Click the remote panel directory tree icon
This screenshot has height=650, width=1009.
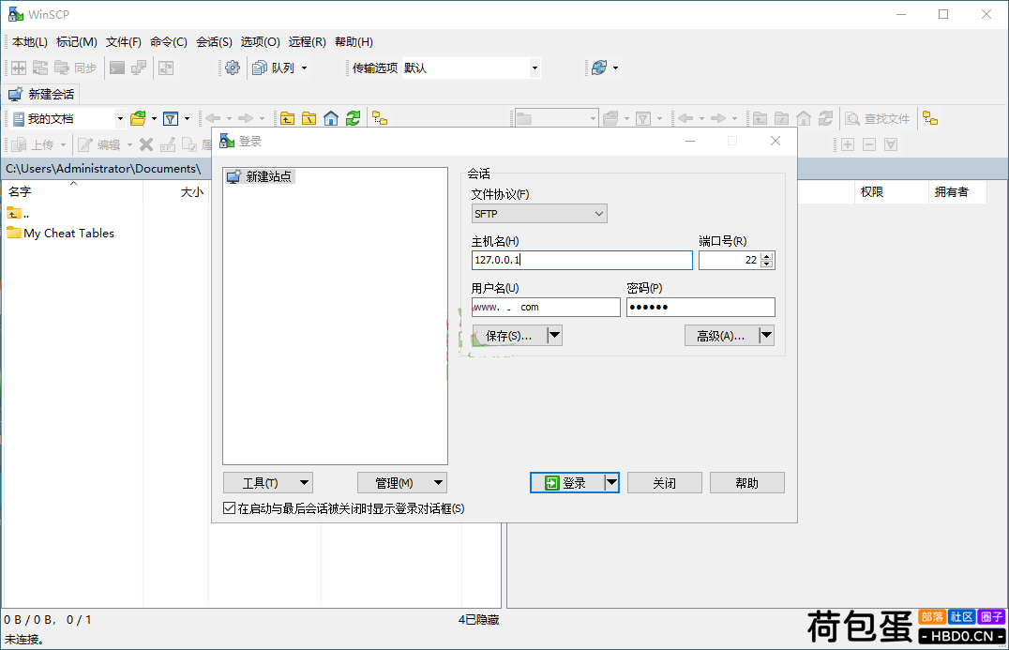point(930,118)
